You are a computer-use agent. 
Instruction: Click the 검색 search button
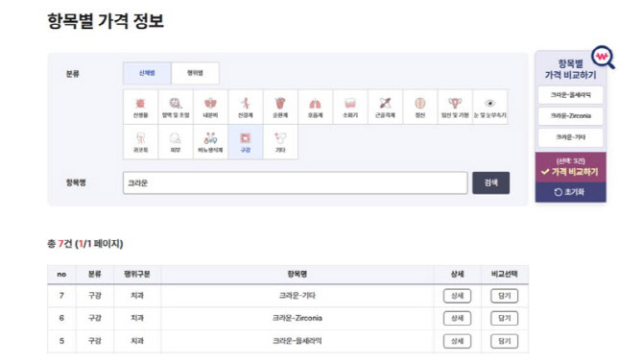point(490,183)
